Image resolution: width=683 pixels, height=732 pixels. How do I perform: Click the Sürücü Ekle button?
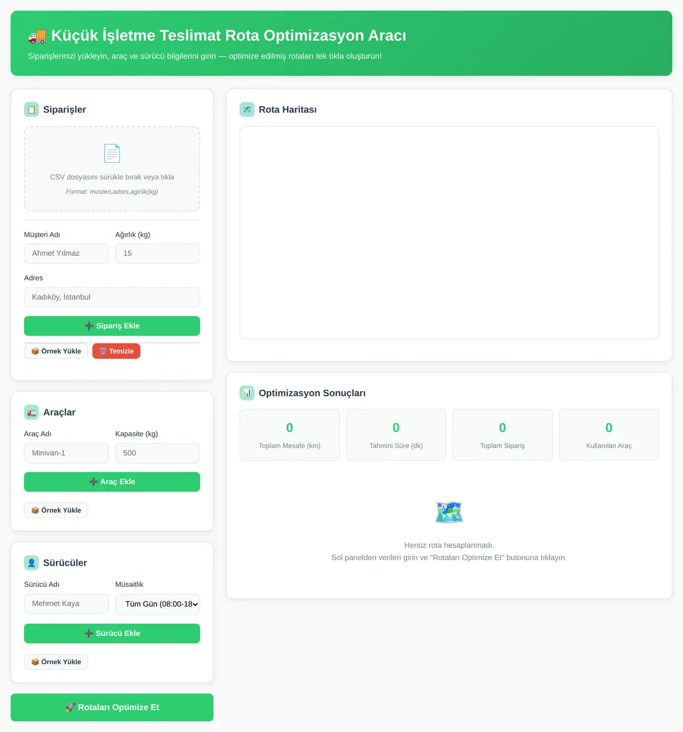(x=112, y=633)
